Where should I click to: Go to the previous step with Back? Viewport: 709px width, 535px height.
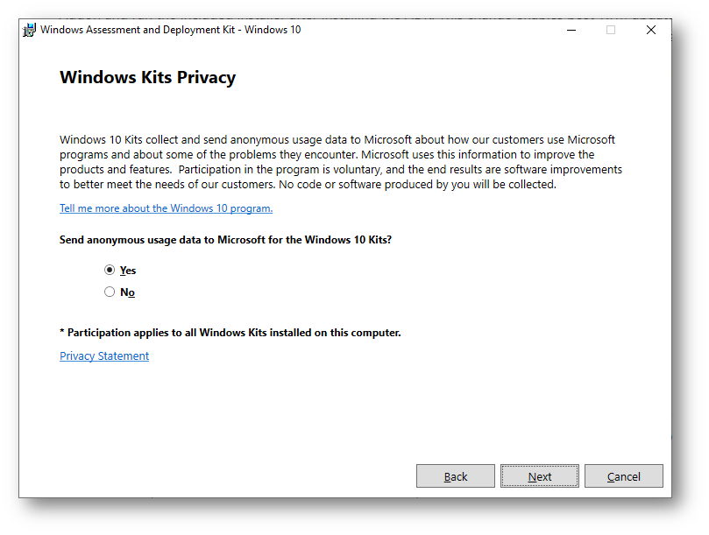point(456,476)
